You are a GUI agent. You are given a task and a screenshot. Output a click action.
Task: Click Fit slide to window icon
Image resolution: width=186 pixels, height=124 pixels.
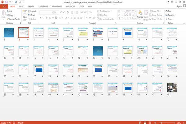184,123
